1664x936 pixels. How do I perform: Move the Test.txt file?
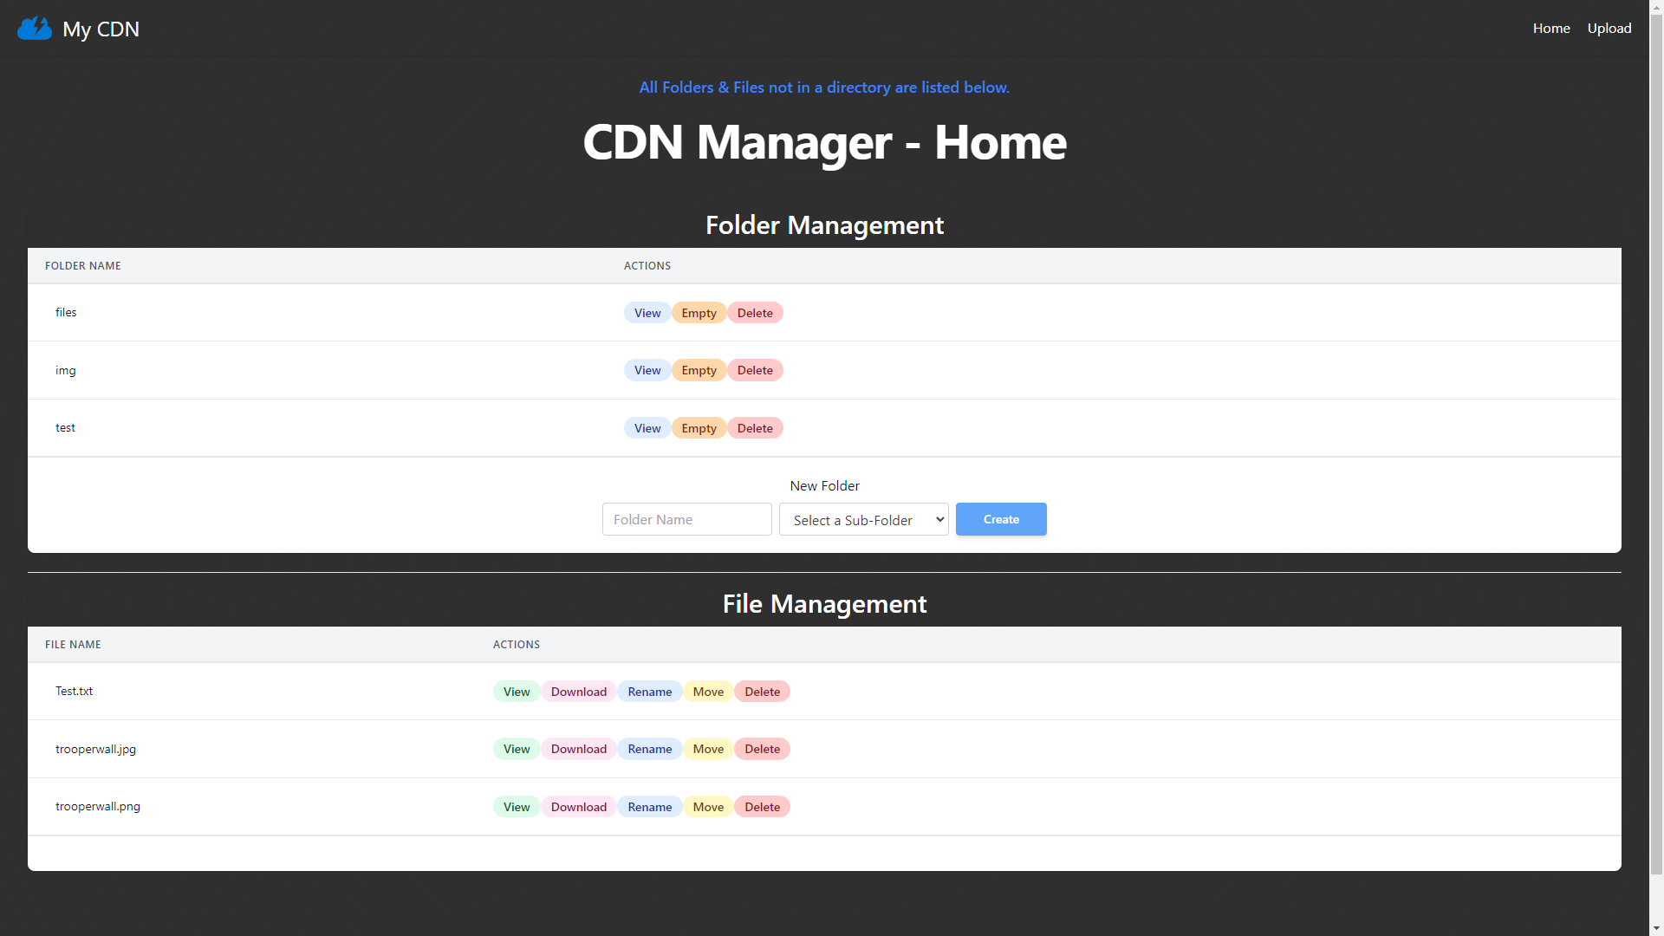707,692
